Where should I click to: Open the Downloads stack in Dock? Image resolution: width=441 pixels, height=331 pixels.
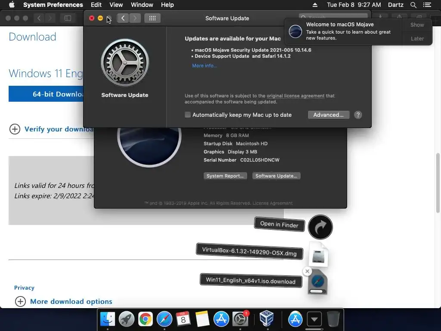[x=314, y=319]
